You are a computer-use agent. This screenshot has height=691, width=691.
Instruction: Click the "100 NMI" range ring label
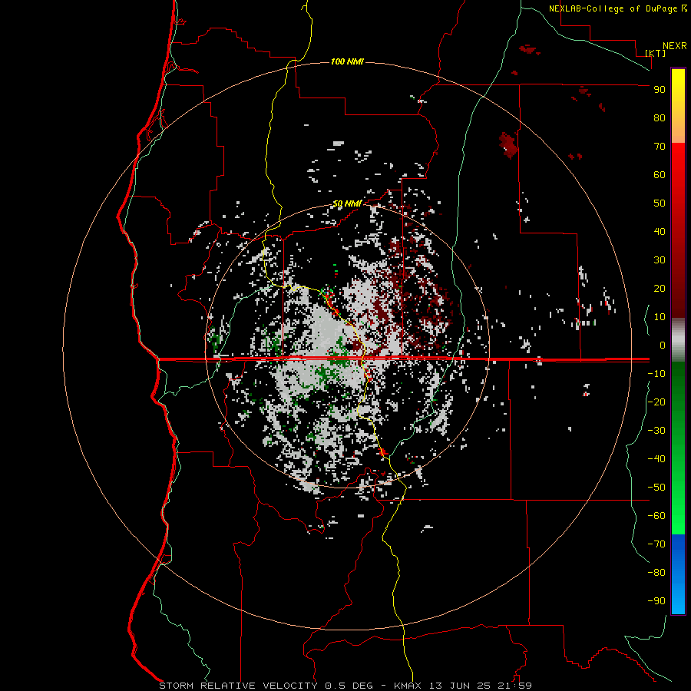tap(347, 61)
